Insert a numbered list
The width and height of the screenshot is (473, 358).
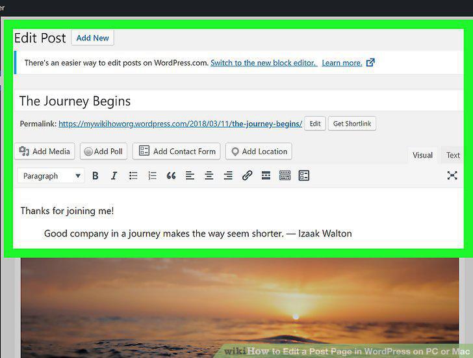click(152, 176)
